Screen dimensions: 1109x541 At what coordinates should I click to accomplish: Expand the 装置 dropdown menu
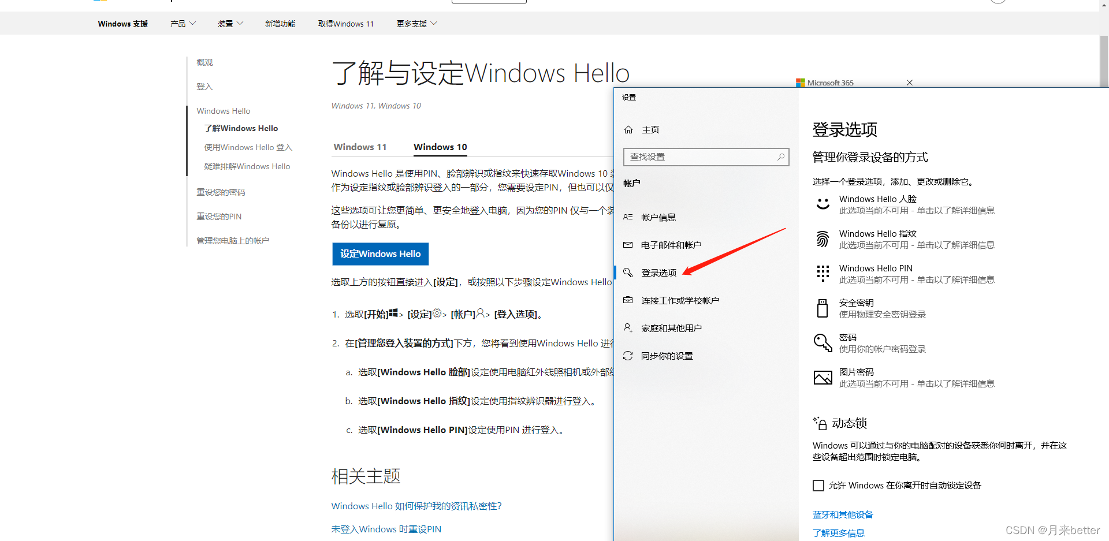230,24
